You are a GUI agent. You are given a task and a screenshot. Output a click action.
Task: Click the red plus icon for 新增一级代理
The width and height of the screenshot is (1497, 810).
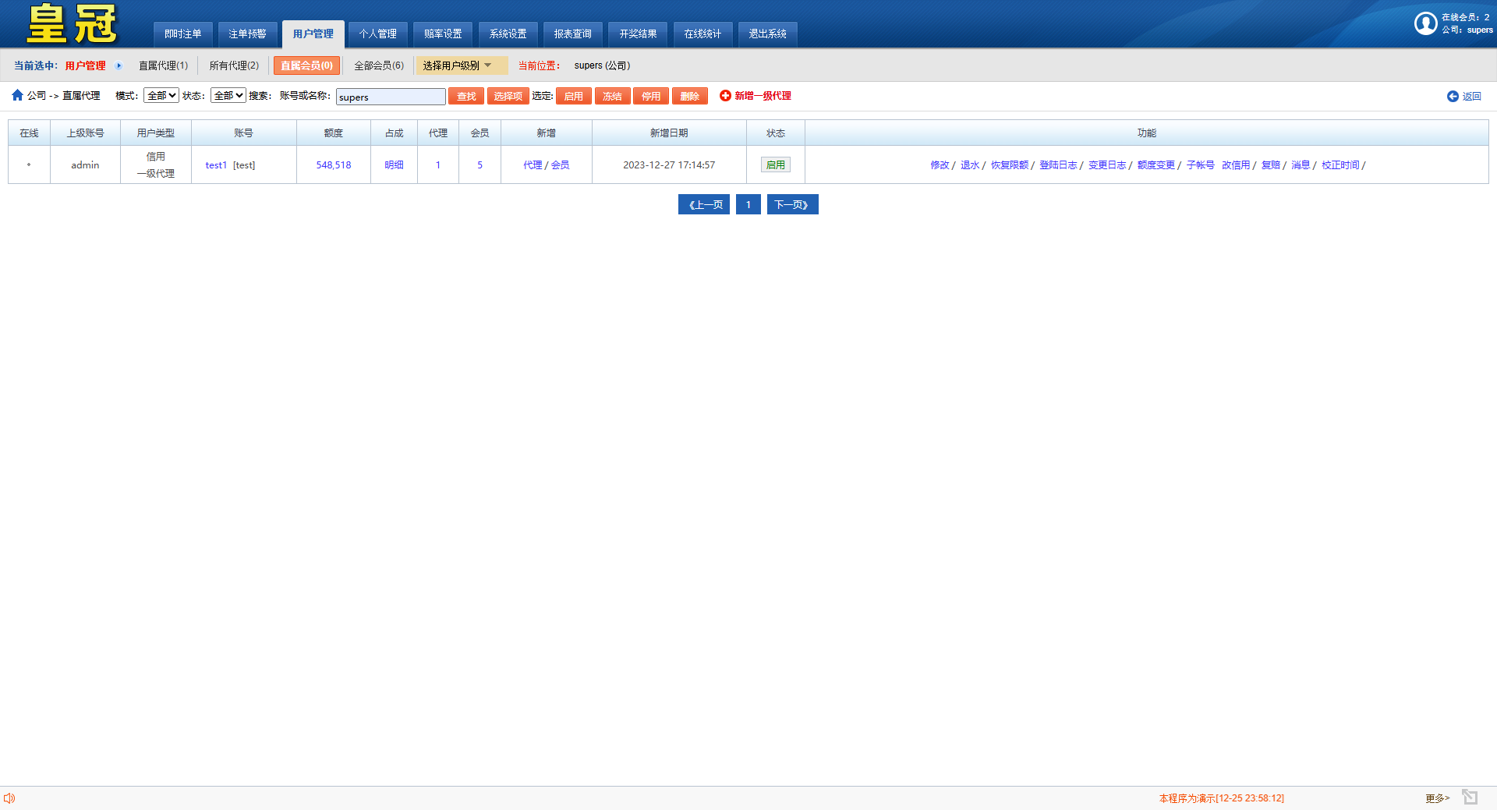click(x=725, y=96)
